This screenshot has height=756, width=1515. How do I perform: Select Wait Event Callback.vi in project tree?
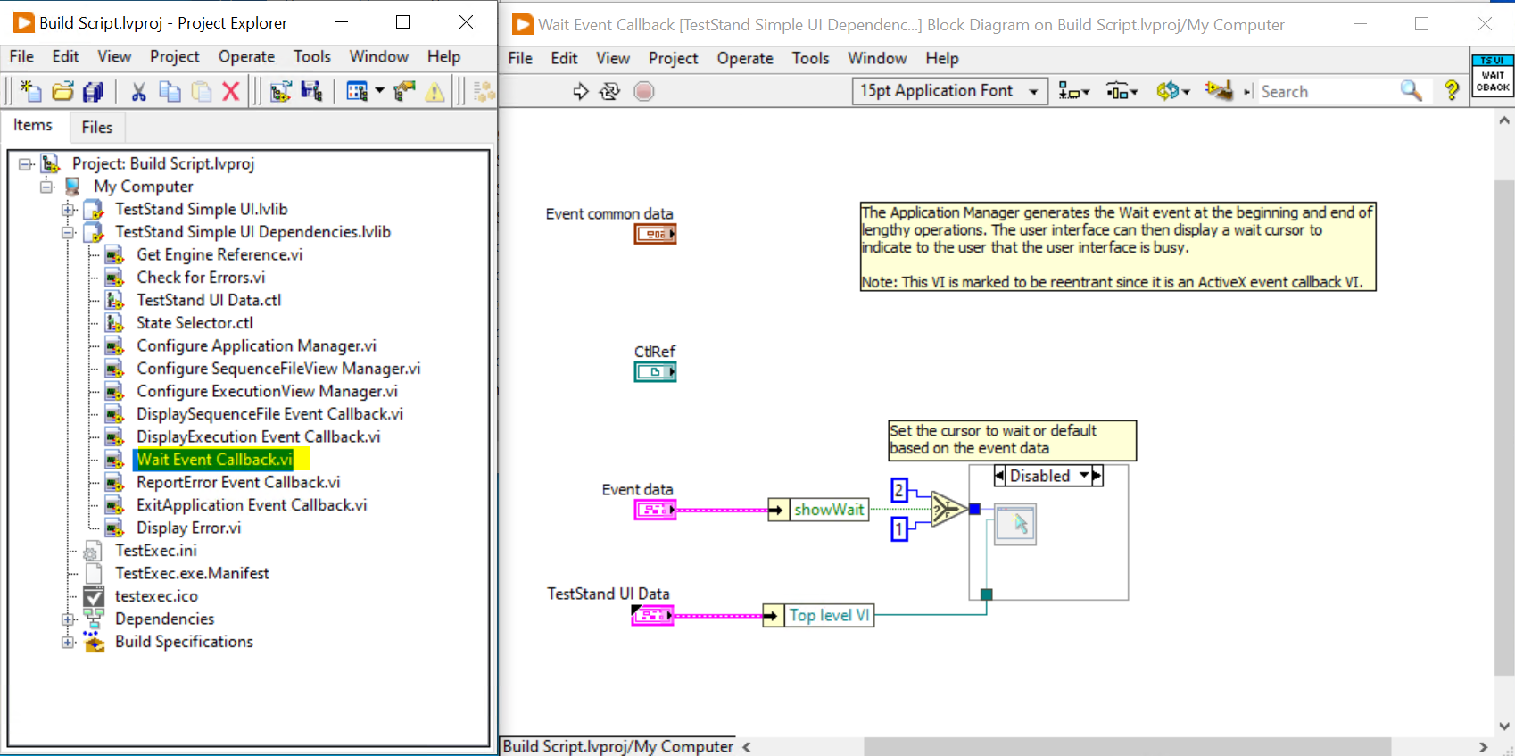click(215, 460)
